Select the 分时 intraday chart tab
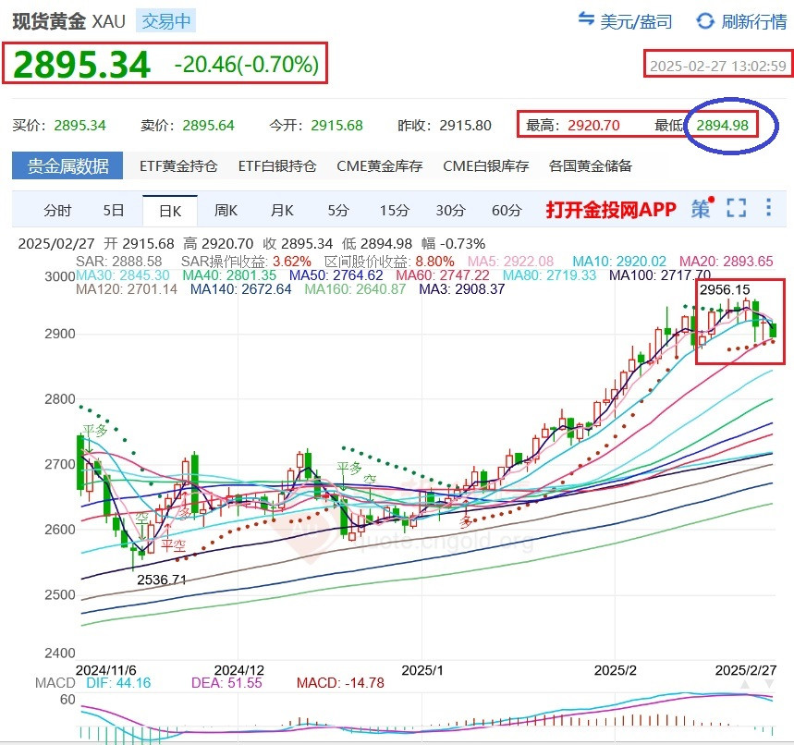The image size is (794, 745). pyautogui.click(x=57, y=211)
